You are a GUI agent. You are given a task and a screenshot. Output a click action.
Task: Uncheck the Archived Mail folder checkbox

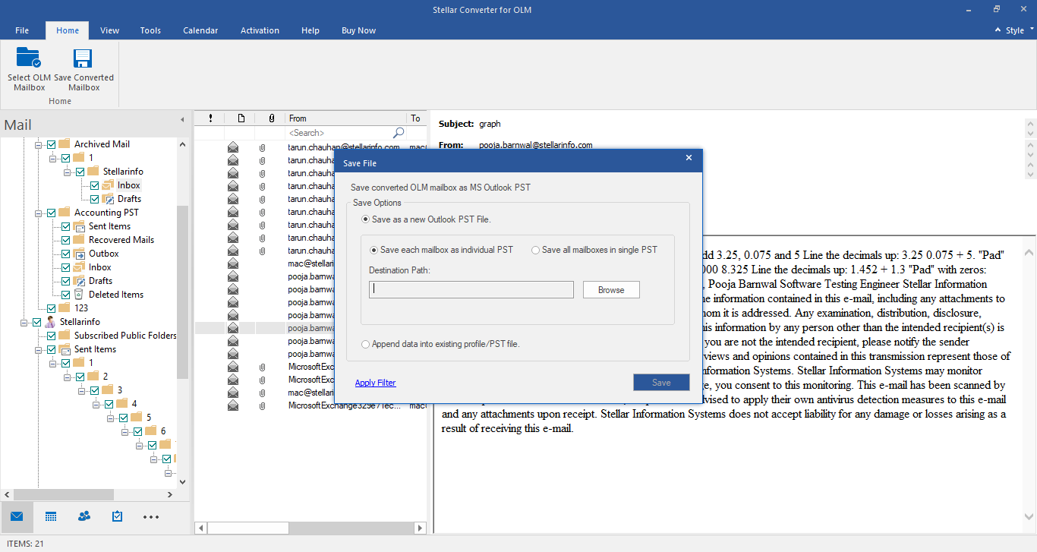click(51, 144)
